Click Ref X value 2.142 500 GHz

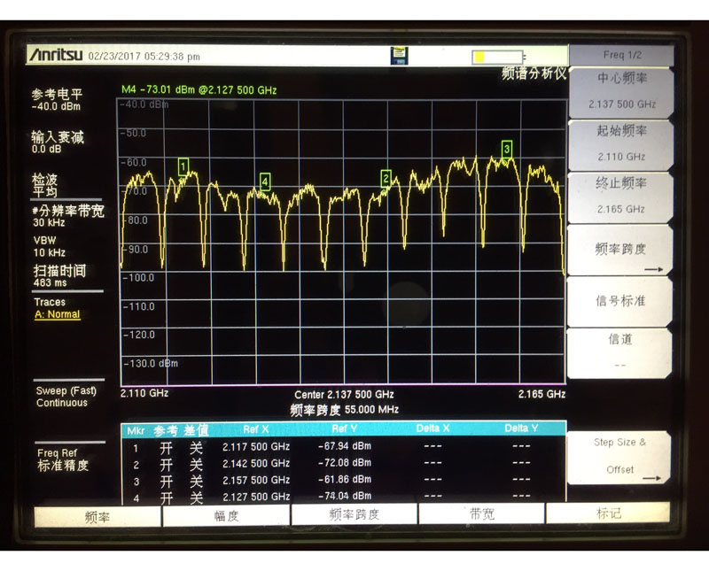[x=256, y=464]
